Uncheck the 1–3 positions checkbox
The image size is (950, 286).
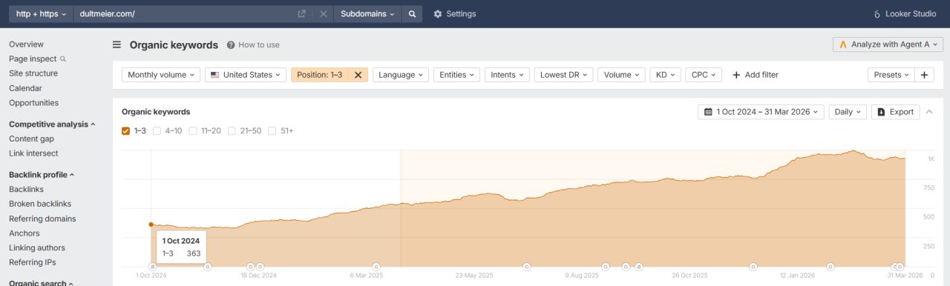(x=126, y=131)
